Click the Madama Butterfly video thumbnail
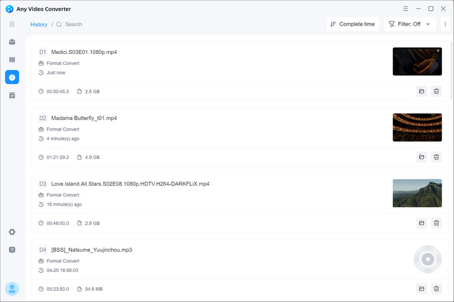The height and width of the screenshot is (302, 454). [x=417, y=127]
